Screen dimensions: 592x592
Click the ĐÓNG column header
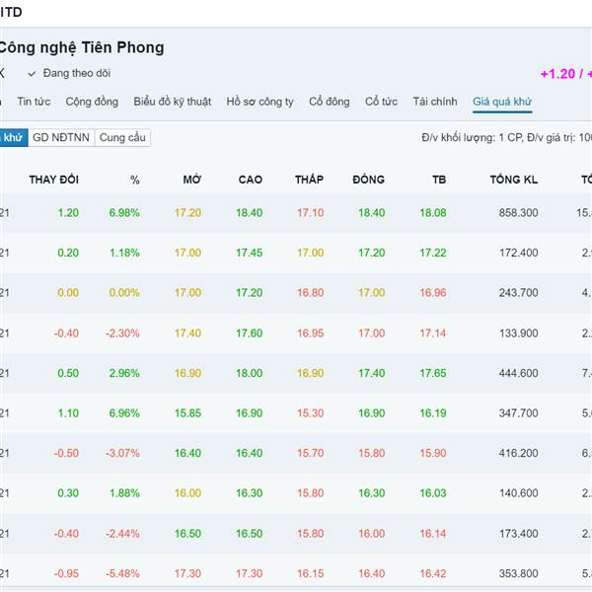(368, 180)
